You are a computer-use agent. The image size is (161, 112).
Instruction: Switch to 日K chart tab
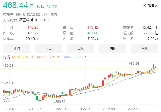[80, 48]
